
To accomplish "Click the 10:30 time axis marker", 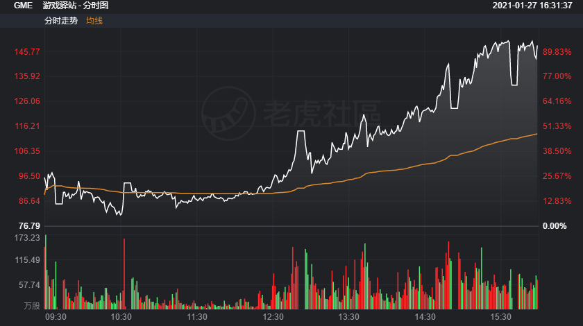I will coord(121,317).
